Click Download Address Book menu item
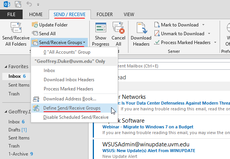 coord(74,99)
